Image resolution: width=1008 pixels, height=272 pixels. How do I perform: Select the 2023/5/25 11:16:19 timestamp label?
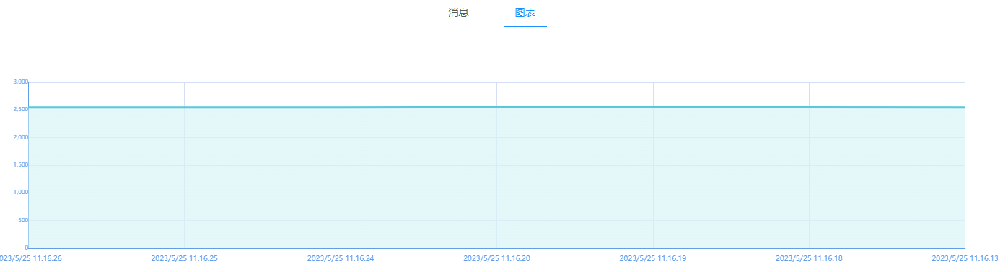pyautogui.click(x=653, y=258)
